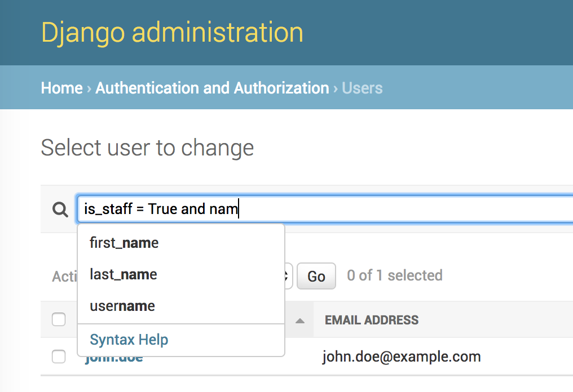Click the '0 of 1 selected' counter text
Image resolution: width=573 pixels, height=392 pixels.
point(395,275)
